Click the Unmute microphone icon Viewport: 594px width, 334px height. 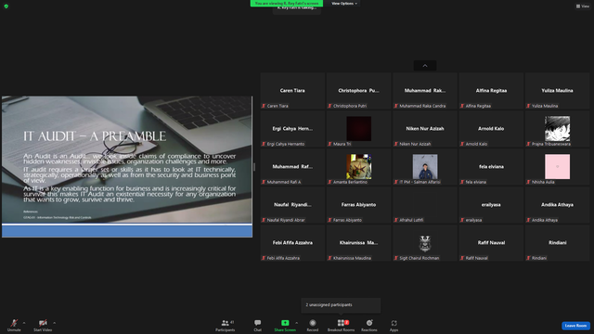click(x=14, y=323)
